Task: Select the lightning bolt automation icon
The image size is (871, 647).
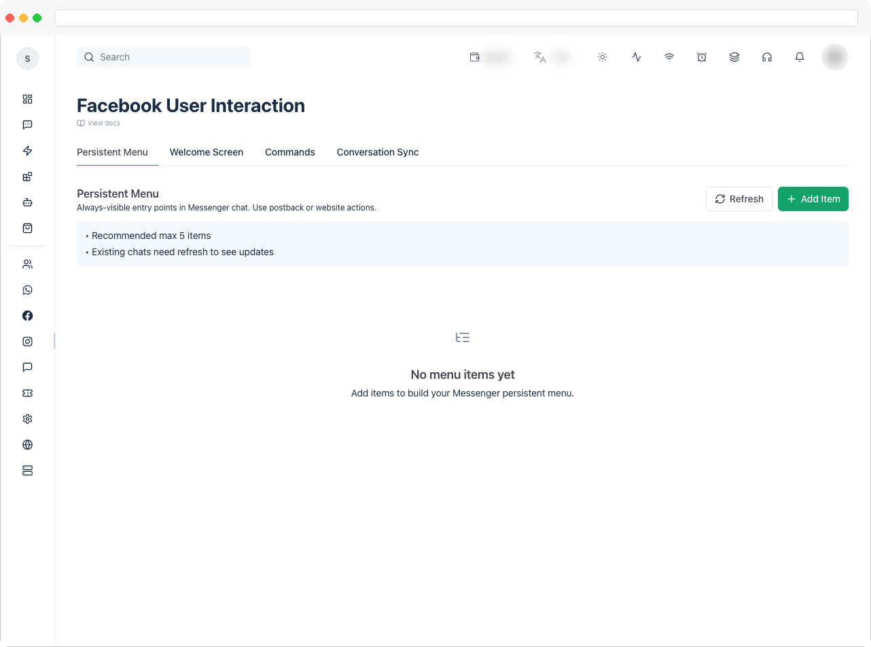Action: pos(27,151)
